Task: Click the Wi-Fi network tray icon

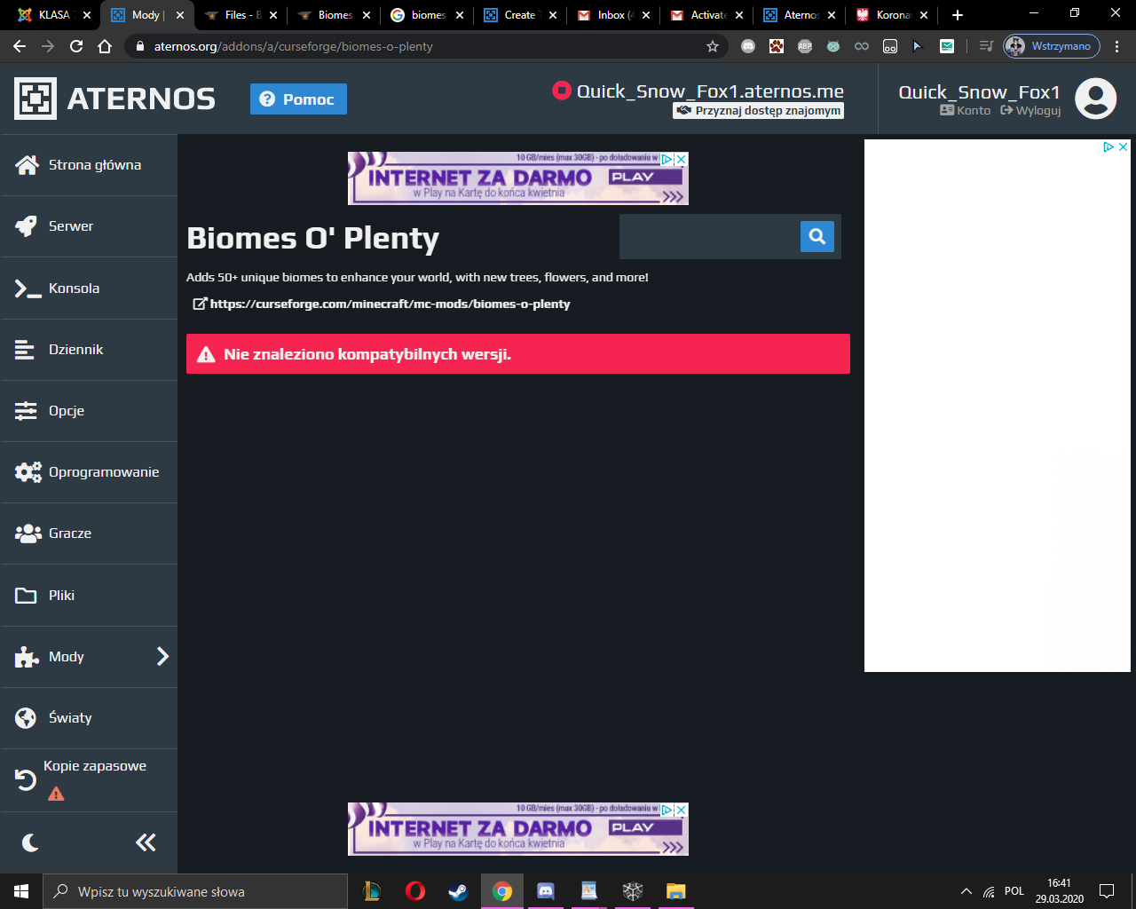Action: (989, 891)
